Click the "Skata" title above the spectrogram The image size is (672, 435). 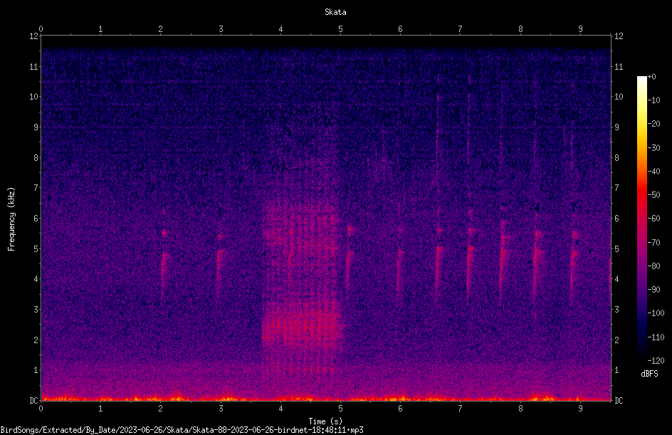click(x=335, y=12)
